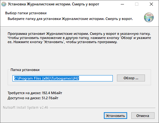
Task: Click the 'Требуется на диске: 192.4 Мбайт' line
Action: click(35, 93)
